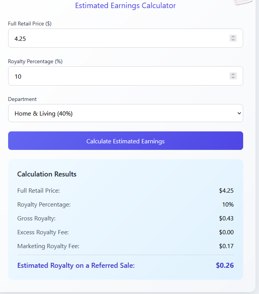The image size is (259, 294).
Task: Increment Royalty Percentage using the up spinner
Action: point(233,74)
